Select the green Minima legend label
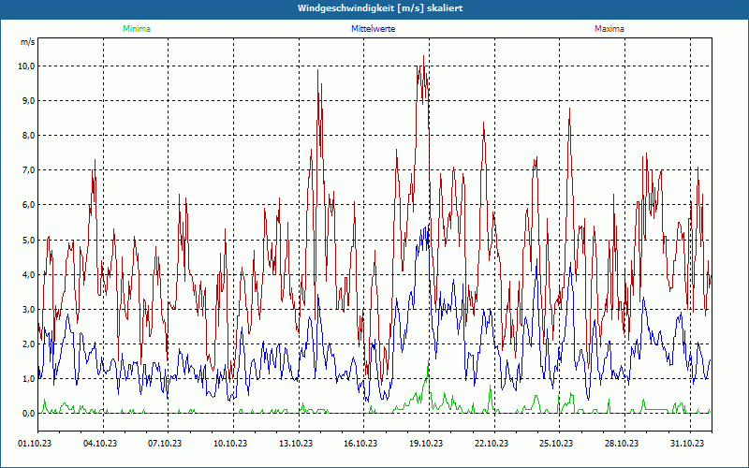Viewport: 749px width, 468px height. click(137, 29)
